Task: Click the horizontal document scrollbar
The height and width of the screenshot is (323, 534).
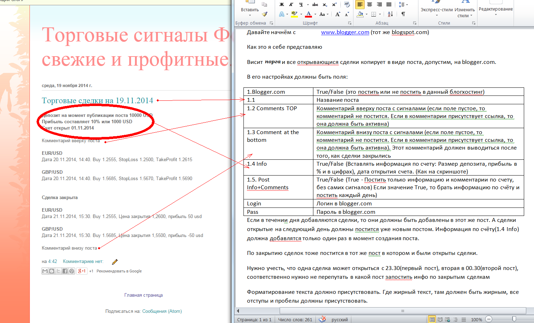Action: coord(403,311)
